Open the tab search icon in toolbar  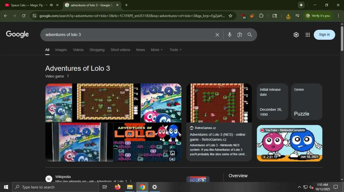coord(274,16)
